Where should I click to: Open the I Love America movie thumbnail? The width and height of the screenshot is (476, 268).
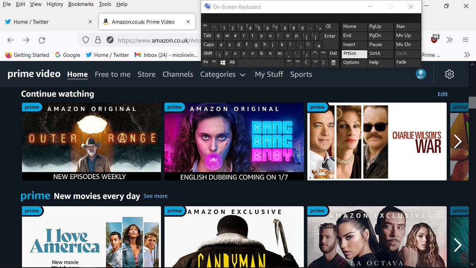pyautogui.click(x=91, y=237)
